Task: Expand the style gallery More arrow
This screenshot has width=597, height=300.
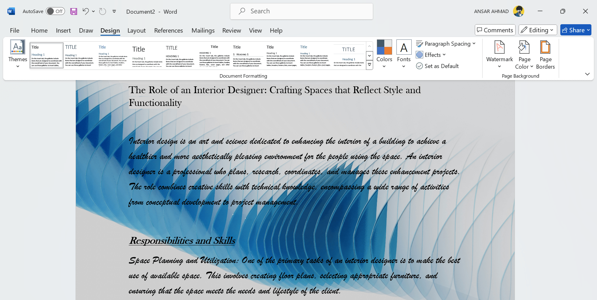Action: [369, 65]
